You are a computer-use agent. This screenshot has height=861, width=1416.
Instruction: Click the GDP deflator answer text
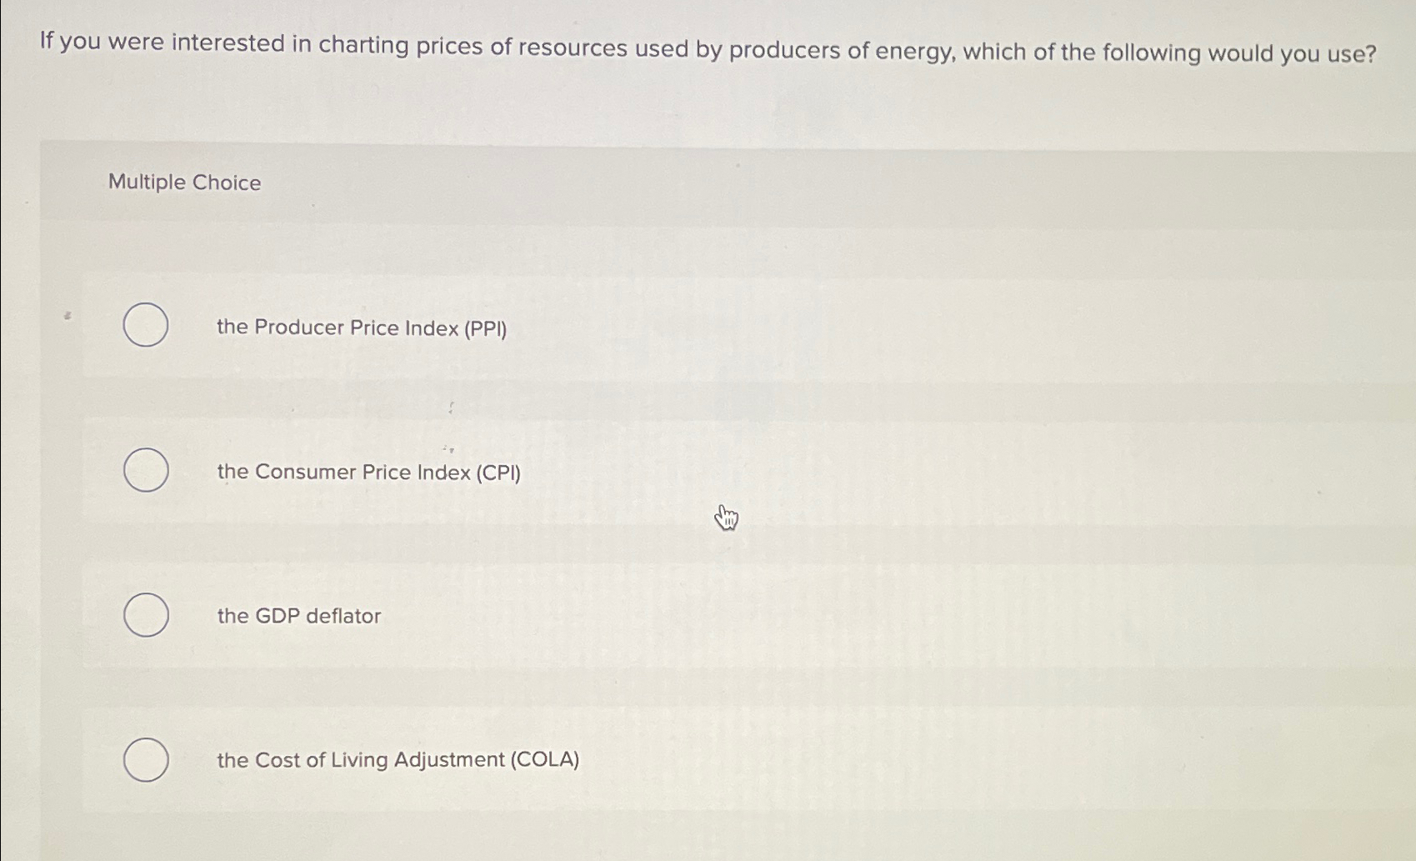pos(298,617)
